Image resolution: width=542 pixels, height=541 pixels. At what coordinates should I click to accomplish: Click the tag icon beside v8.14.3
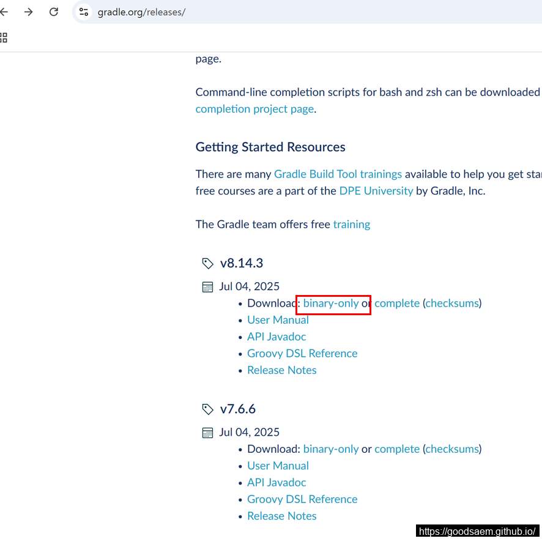click(207, 264)
